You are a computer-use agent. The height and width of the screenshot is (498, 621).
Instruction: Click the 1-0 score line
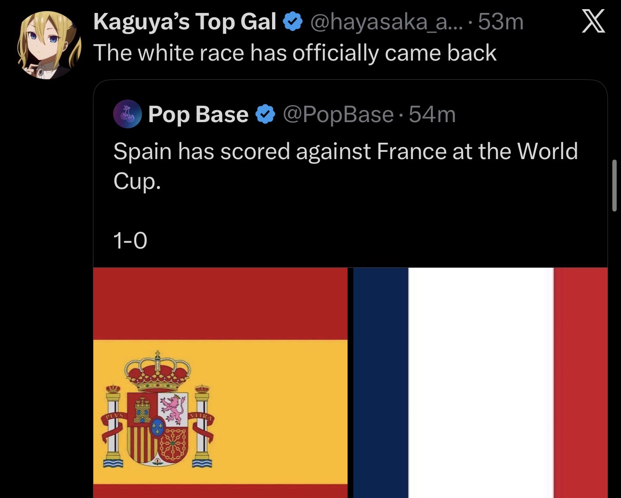pyautogui.click(x=130, y=241)
